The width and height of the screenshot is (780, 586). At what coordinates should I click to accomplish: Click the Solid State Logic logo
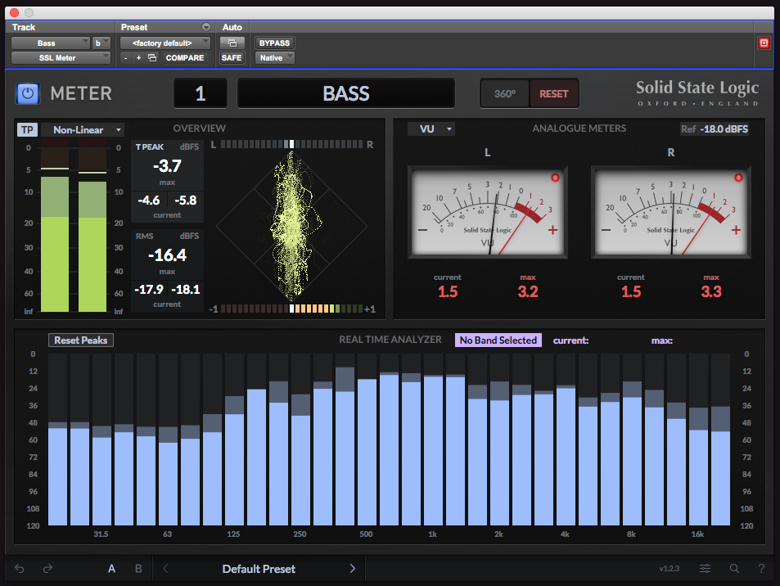697,92
